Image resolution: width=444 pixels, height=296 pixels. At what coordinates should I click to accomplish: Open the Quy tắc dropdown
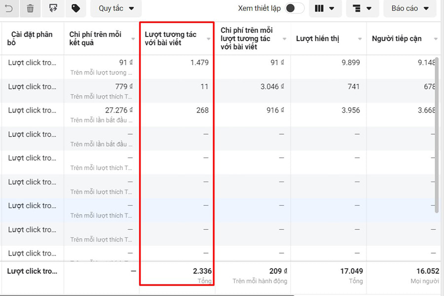[116, 8]
